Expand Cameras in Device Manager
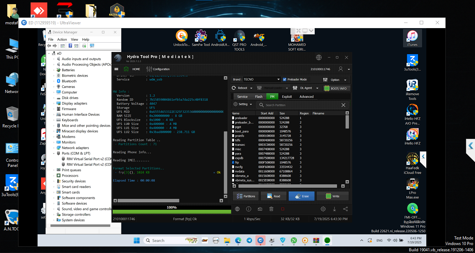This screenshot has height=253, width=475. click(x=54, y=87)
